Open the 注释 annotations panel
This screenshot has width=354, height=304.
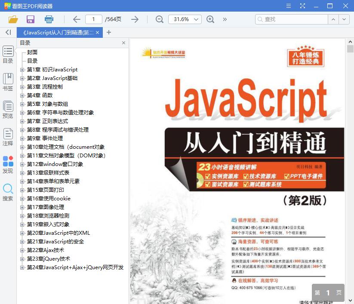coord(8,137)
